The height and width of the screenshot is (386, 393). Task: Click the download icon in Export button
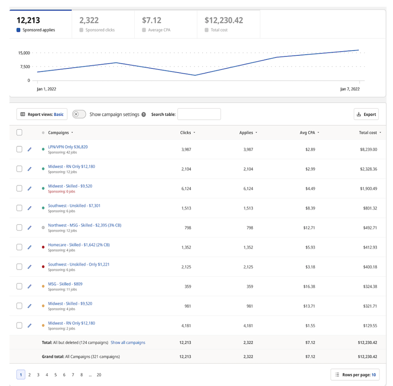click(359, 114)
